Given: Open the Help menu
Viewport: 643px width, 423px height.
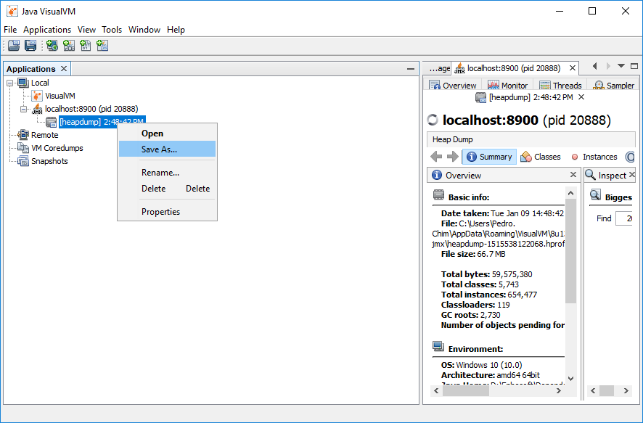Looking at the screenshot, I should 176,30.
